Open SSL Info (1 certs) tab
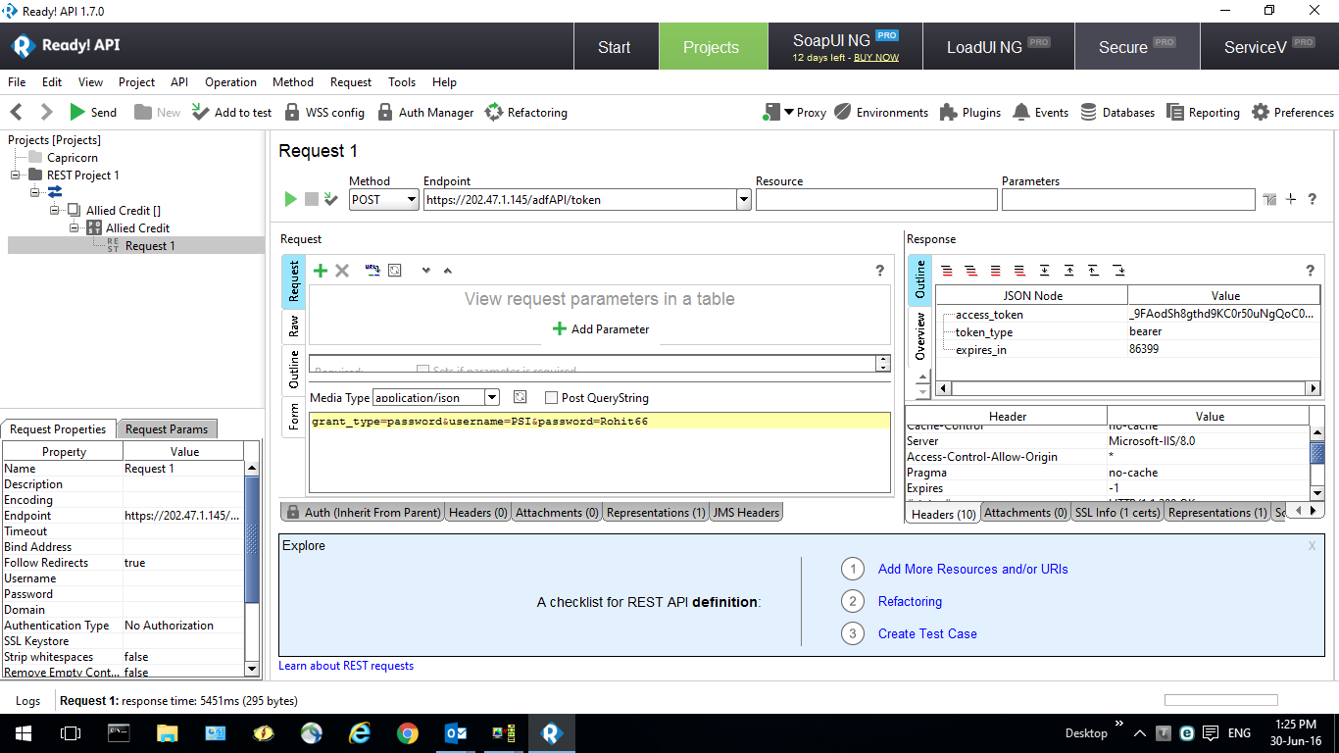The image size is (1339, 753). [x=1117, y=513]
